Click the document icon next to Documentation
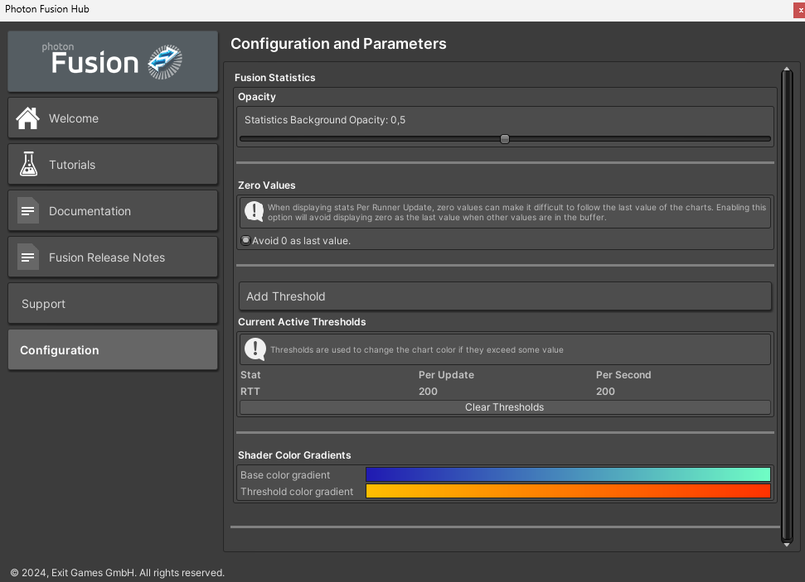Image resolution: width=805 pixels, height=582 pixels. pos(27,210)
